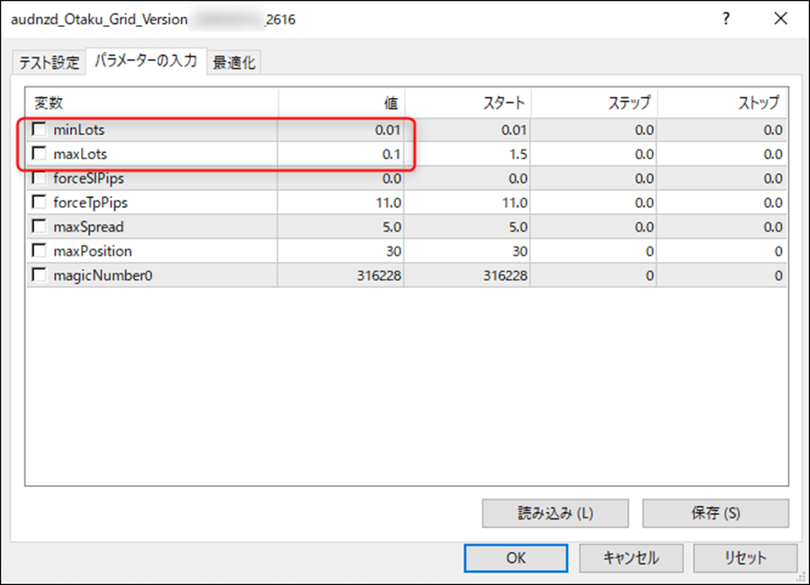810x585 pixels.
Task: Check the forceSlPips parameter box
Action: coord(40,178)
